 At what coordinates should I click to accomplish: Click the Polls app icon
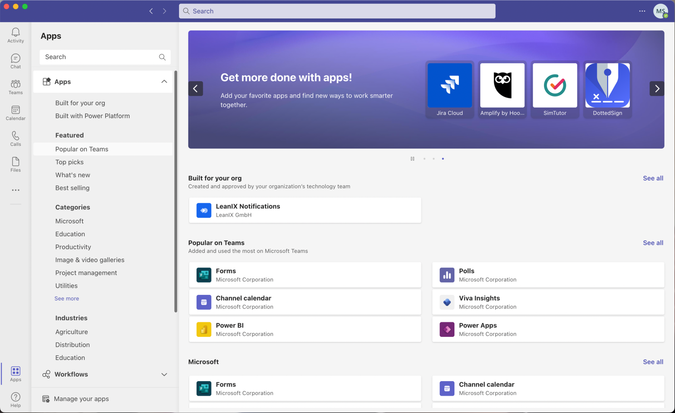447,275
